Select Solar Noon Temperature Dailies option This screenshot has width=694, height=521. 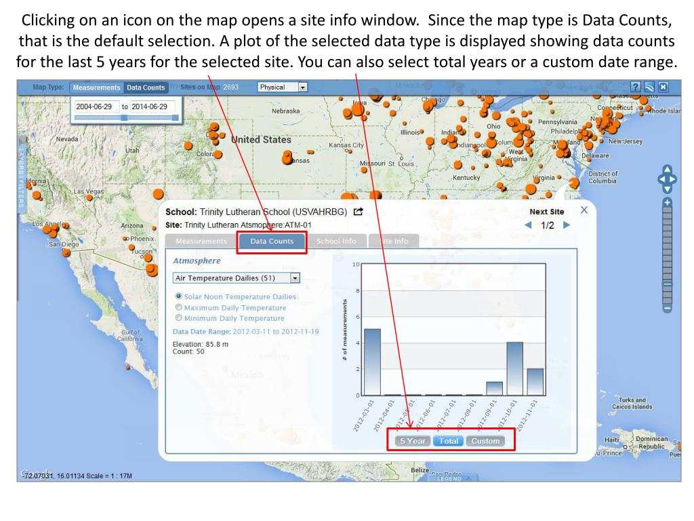click(178, 296)
